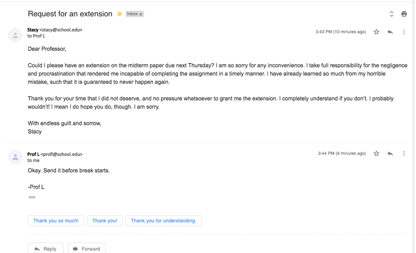Star Prof L's reply
Screen dimensions: 416x253
[376, 153]
